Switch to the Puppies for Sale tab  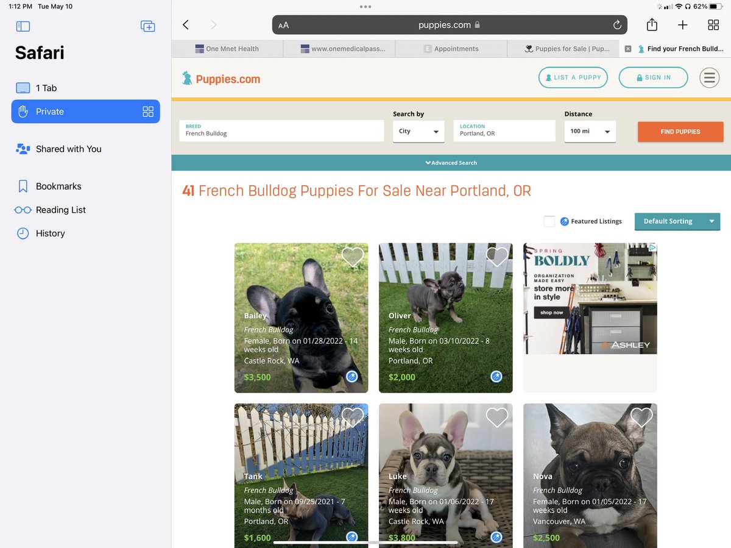coord(563,49)
